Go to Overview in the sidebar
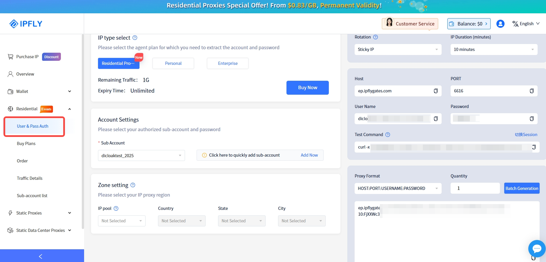Viewport: 546px width, 262px height. point(25,74)
